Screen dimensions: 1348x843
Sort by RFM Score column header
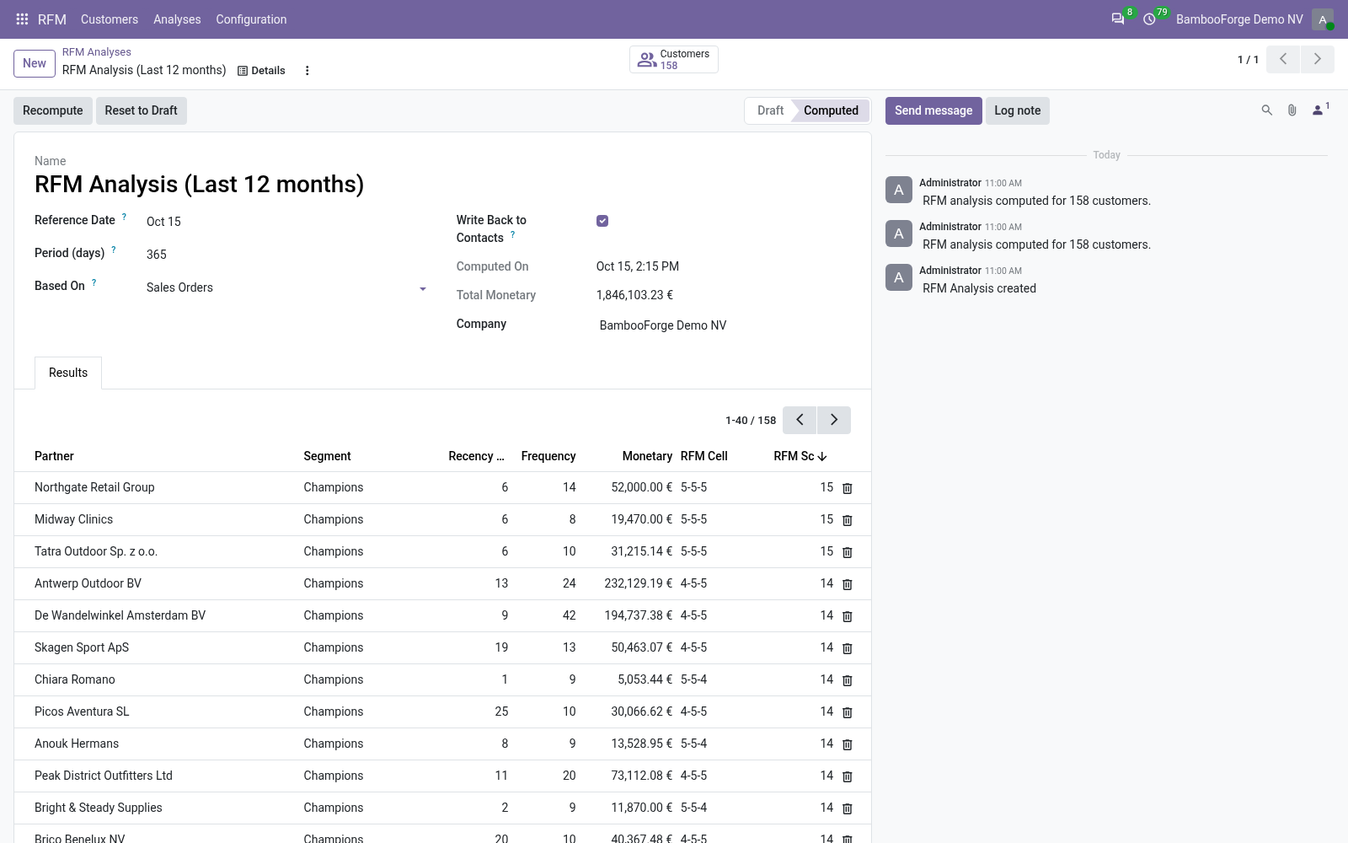coord(800,456)
